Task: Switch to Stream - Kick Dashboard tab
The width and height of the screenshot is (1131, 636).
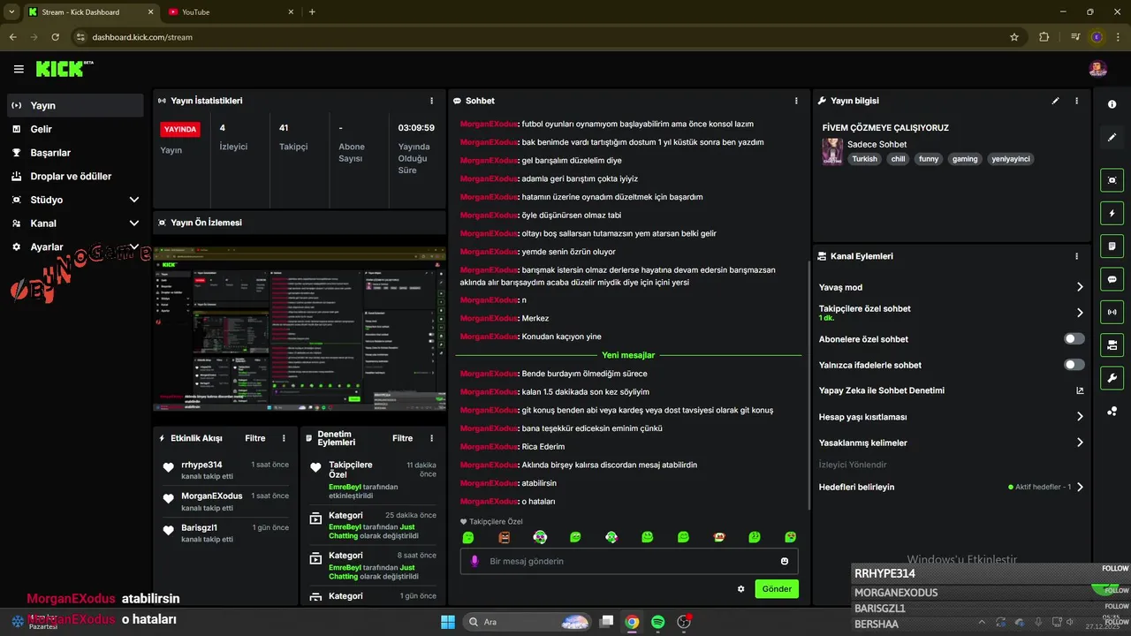Action: pos(89,12)
